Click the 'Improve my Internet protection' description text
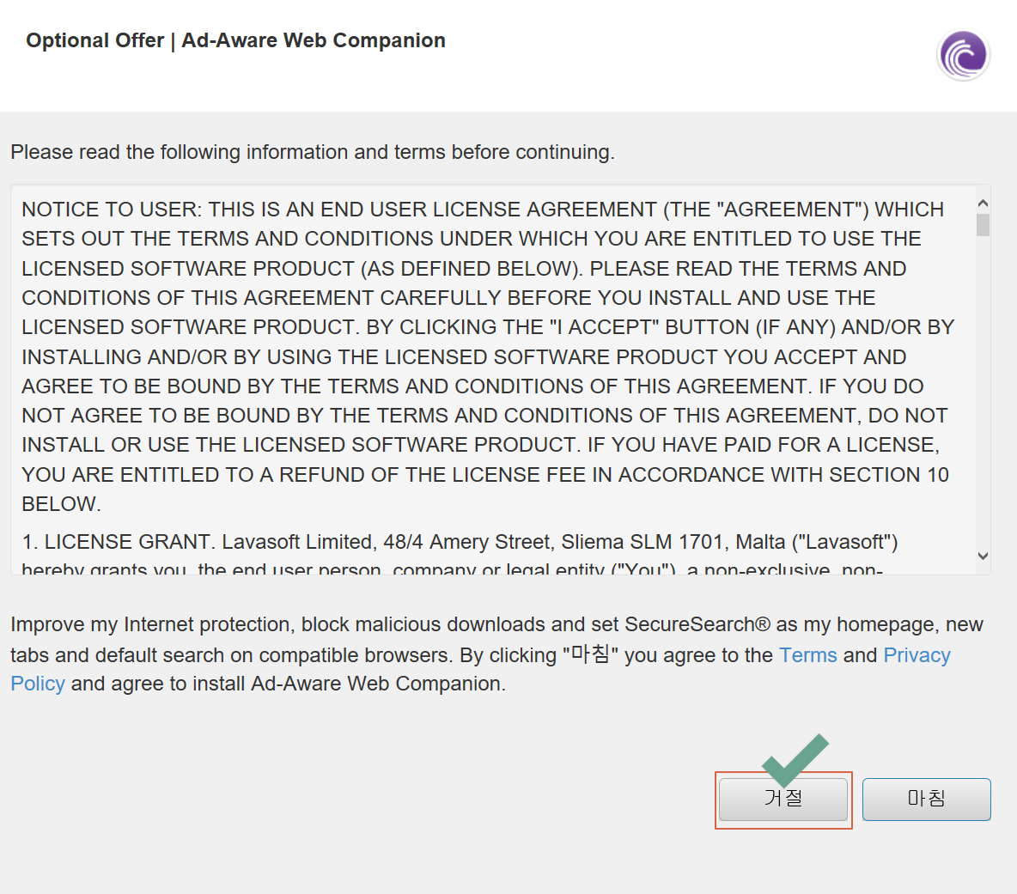The image size is (1017, 894). [x=496, y=654]
